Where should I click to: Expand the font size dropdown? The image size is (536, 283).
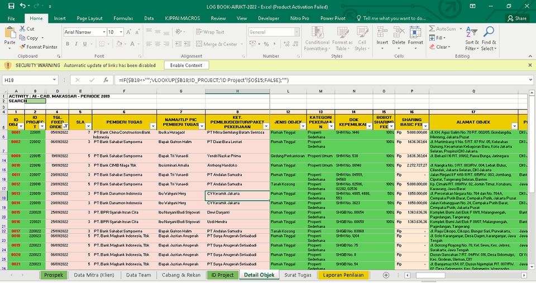tap(121, 32)
